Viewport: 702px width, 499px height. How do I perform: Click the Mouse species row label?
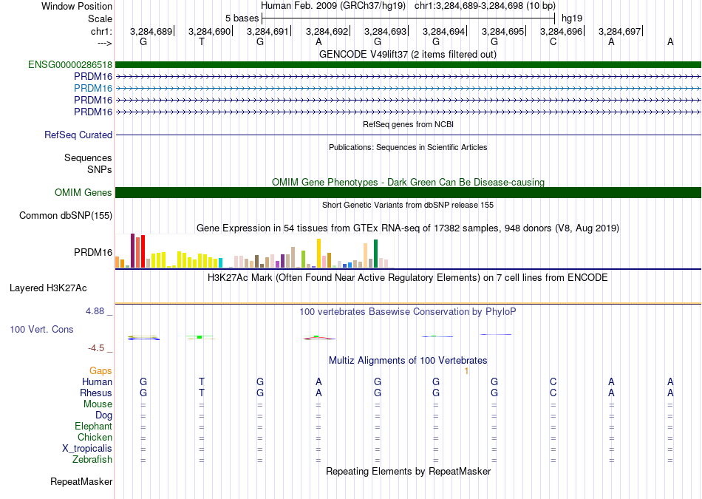pos(98,404)
